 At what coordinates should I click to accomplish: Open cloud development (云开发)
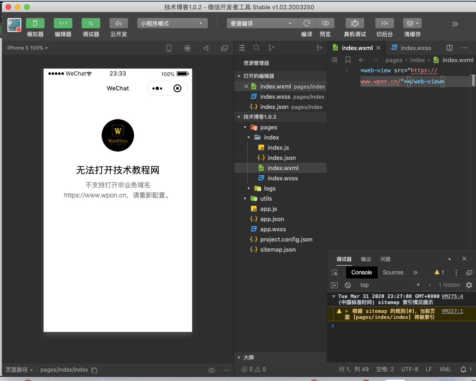(x=119, y=23)
